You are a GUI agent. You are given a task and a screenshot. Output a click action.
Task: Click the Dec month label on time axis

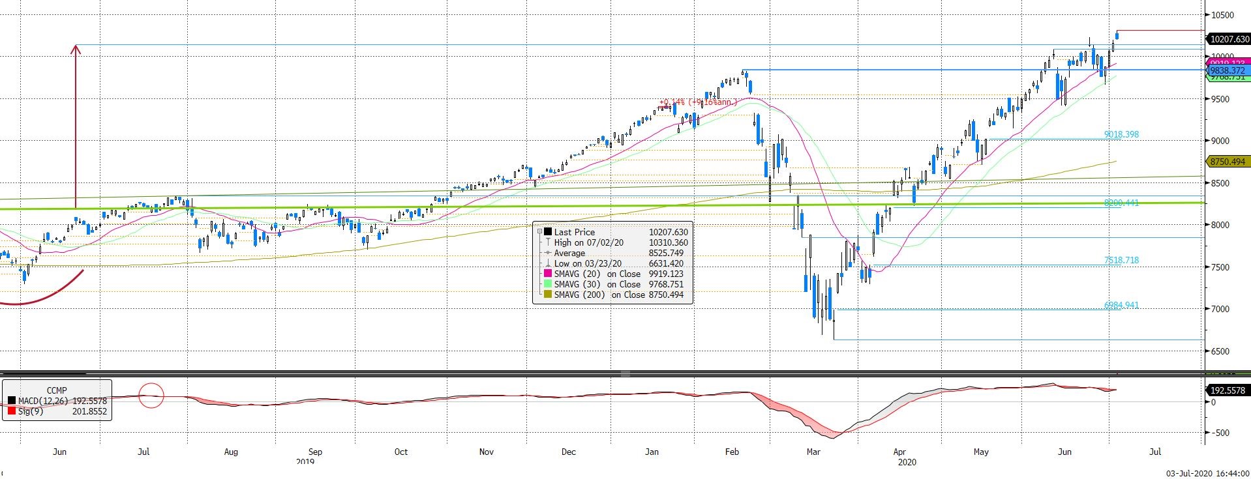(x=568, y=452)
